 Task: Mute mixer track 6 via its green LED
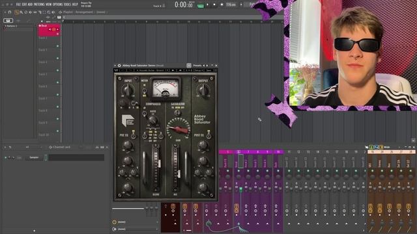pyautogui.click(x=238, y=171)
